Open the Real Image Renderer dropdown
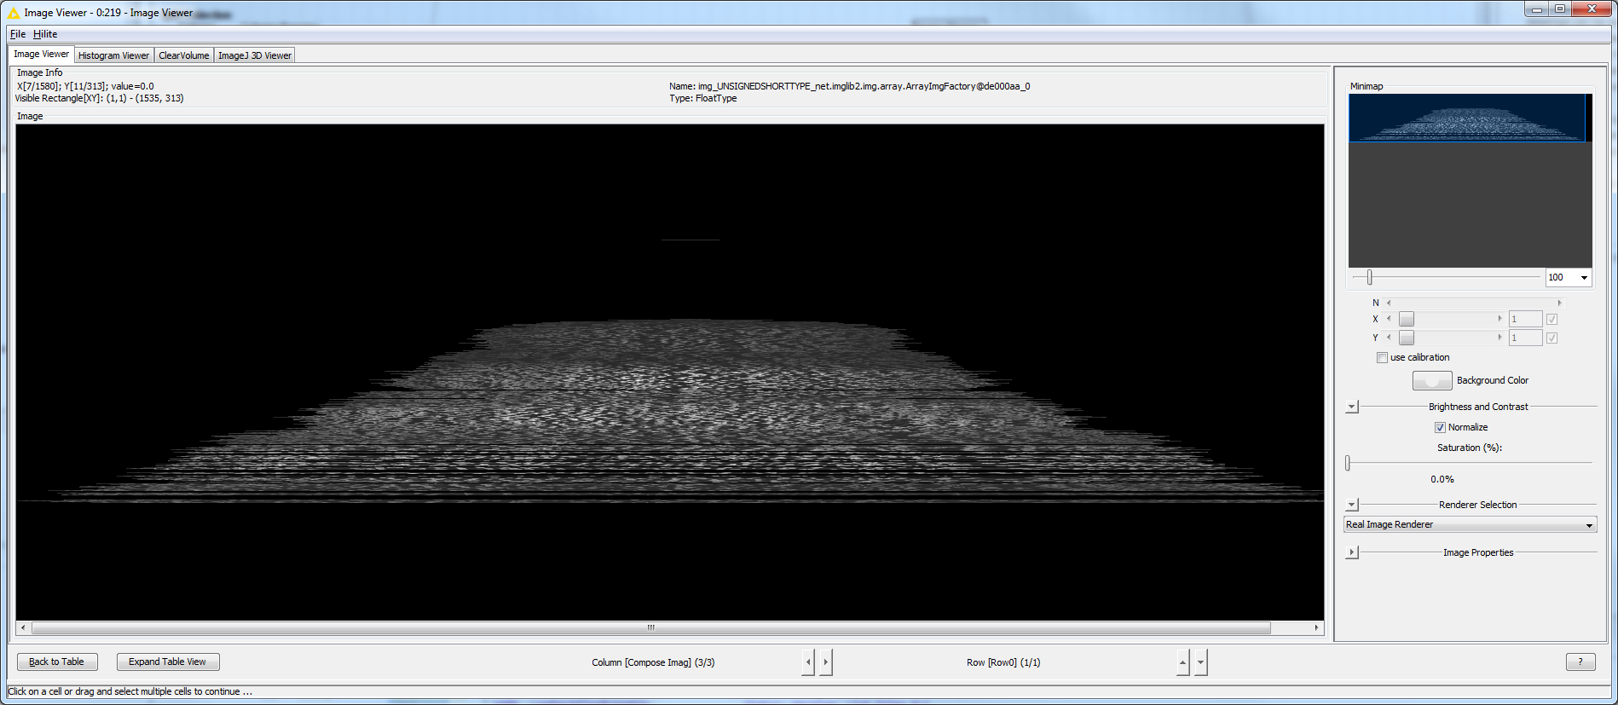1618x705 pixels. (1470, 525)
